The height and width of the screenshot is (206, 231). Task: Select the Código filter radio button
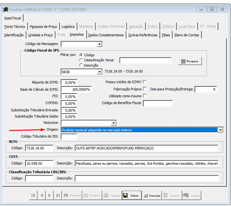[x=81, y=55]
